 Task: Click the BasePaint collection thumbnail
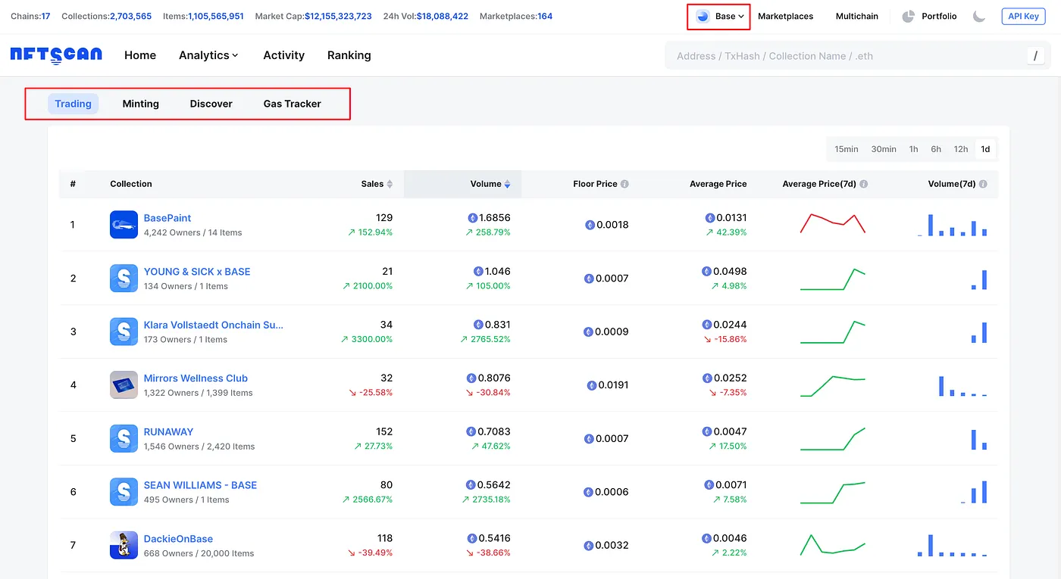[124, 225]
